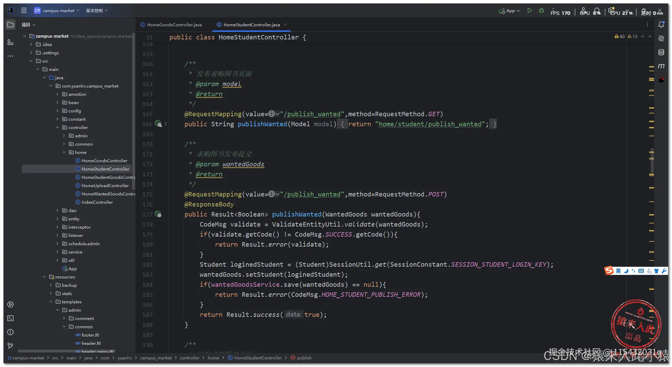This screenshot has width=672, height=367.
Task: Open the main hamburger menu
Action: click(24, 10)
